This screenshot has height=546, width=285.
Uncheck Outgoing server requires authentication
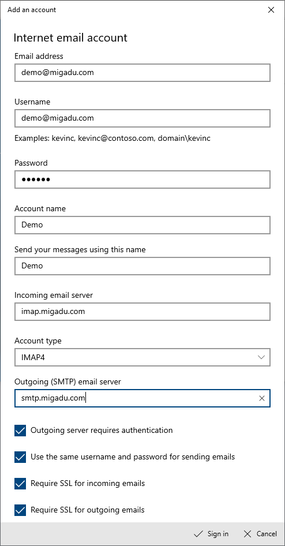coord(20,431)
